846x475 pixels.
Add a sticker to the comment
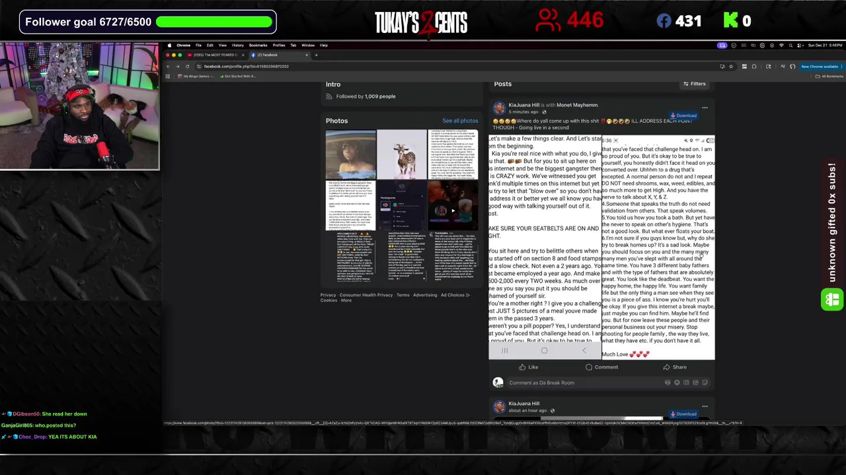coord(705,383)
